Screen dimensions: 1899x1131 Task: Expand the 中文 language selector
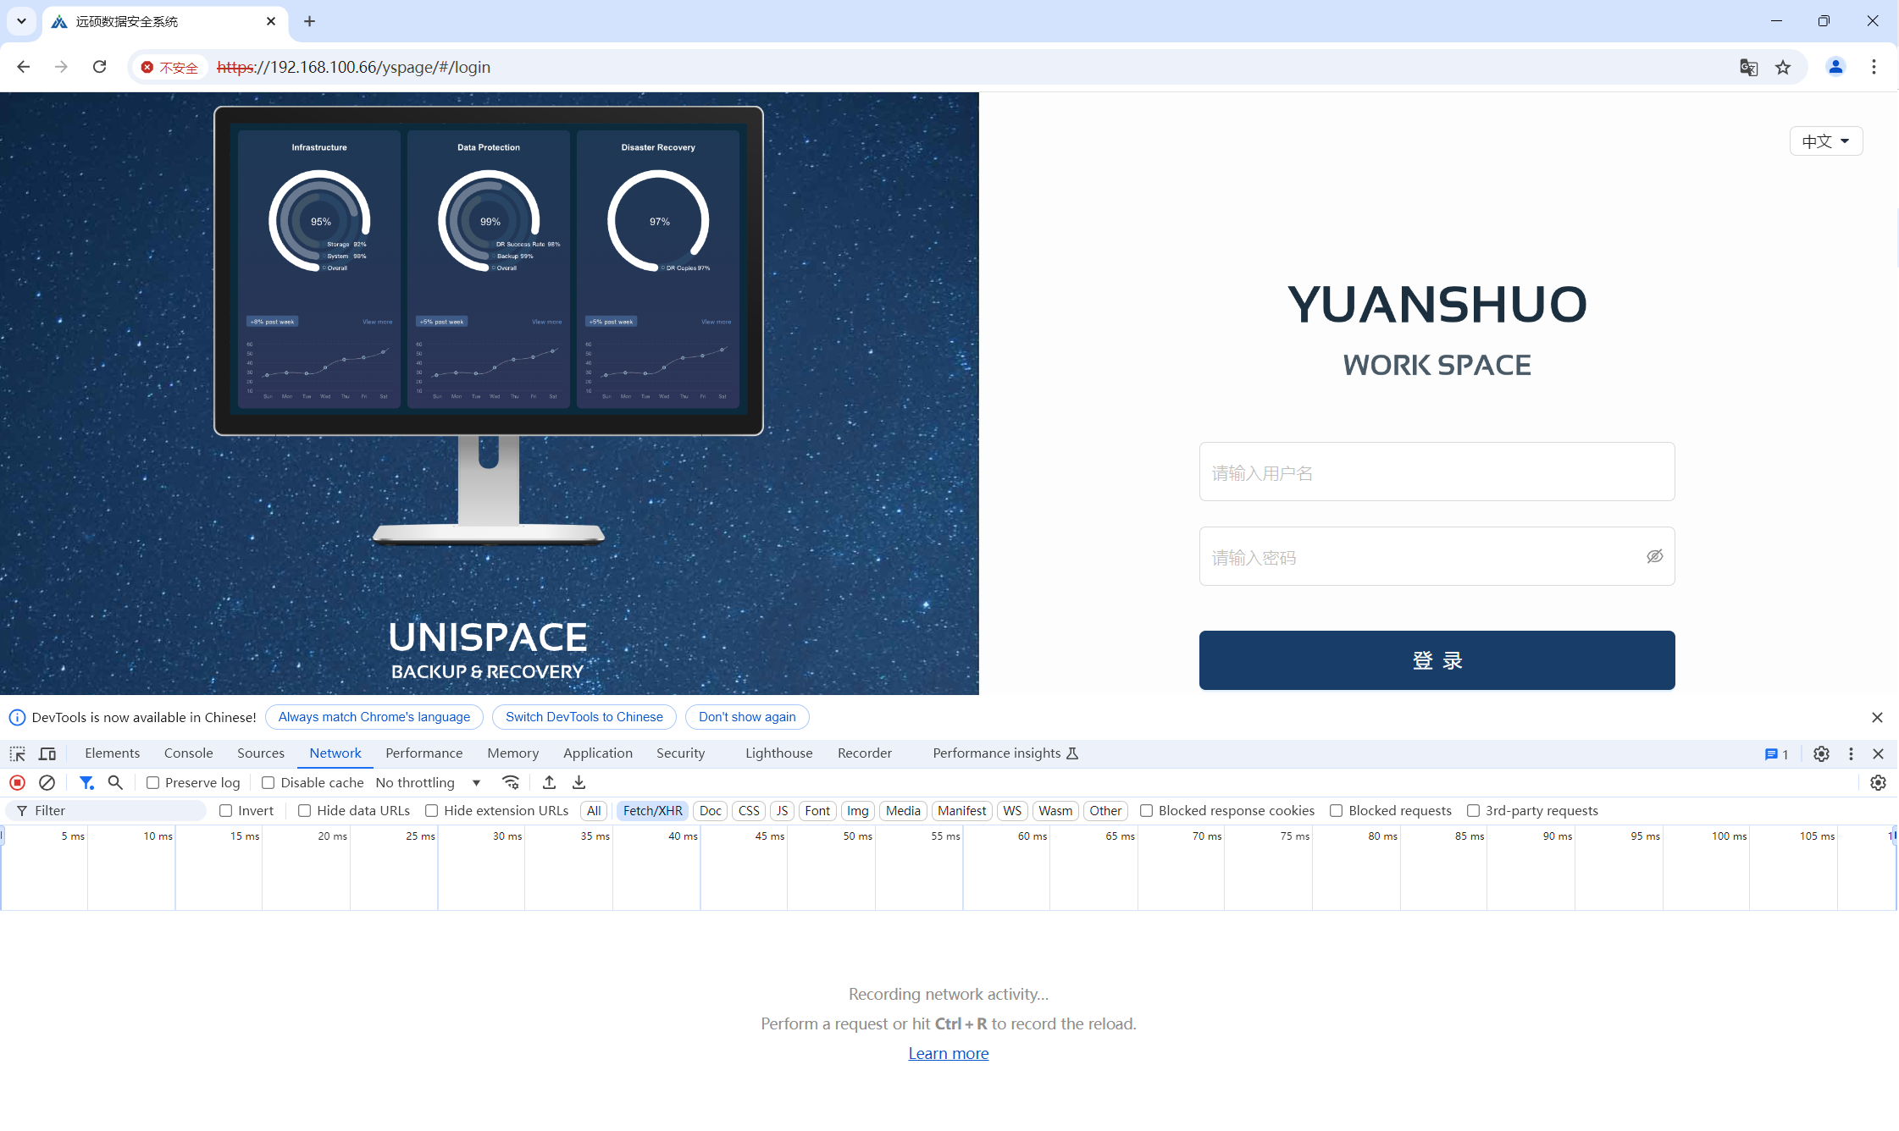tap(1825, 141)
